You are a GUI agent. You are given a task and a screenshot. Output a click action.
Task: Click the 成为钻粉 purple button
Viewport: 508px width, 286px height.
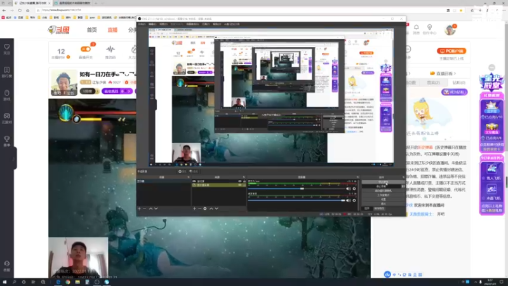click(454, 92)
